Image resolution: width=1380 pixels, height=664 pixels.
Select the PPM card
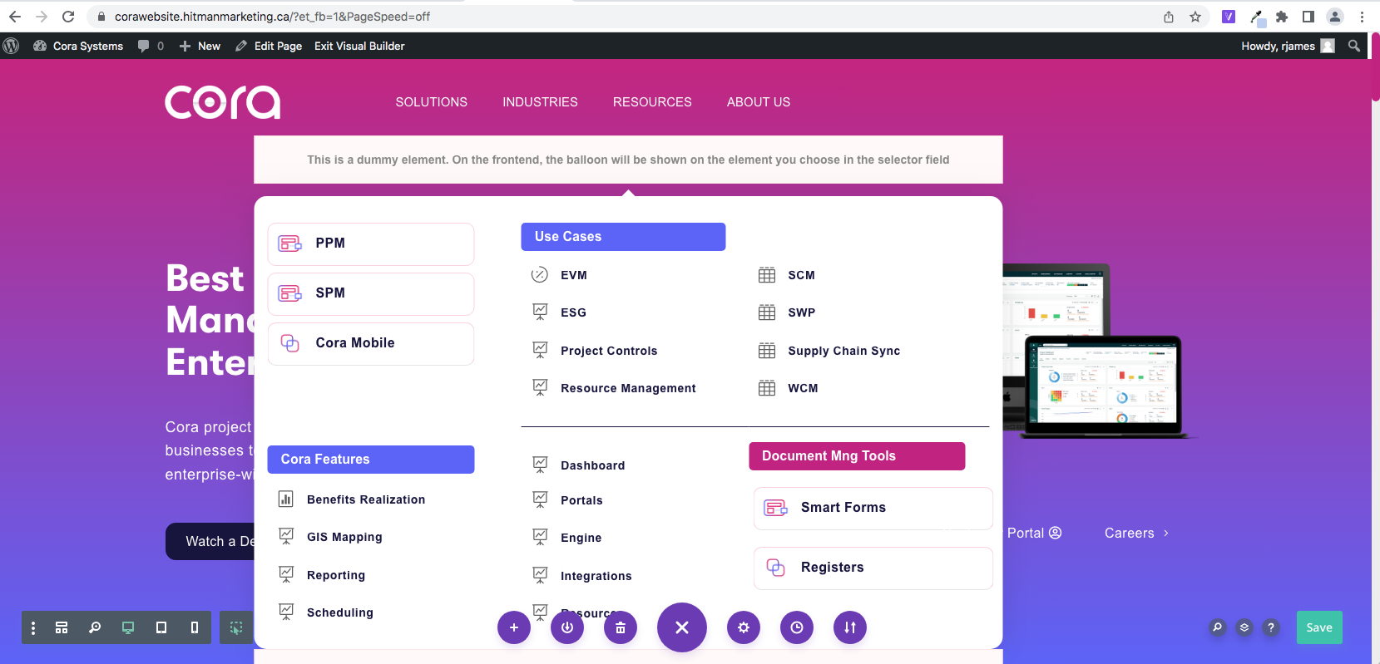[x=371, y=243]
